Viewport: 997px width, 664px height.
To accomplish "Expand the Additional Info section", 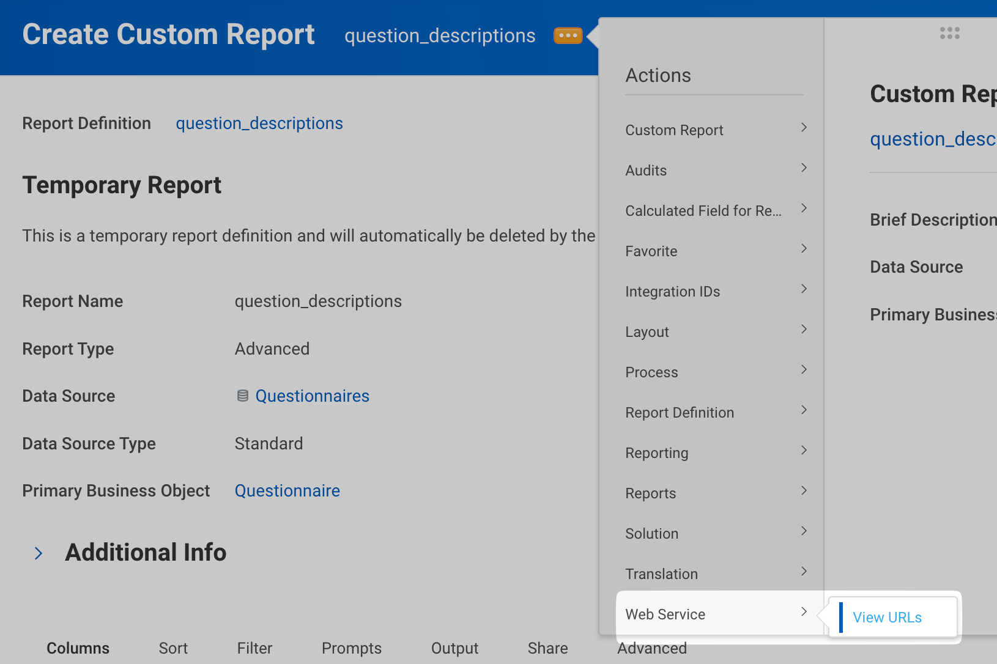I will click(39, 553).
